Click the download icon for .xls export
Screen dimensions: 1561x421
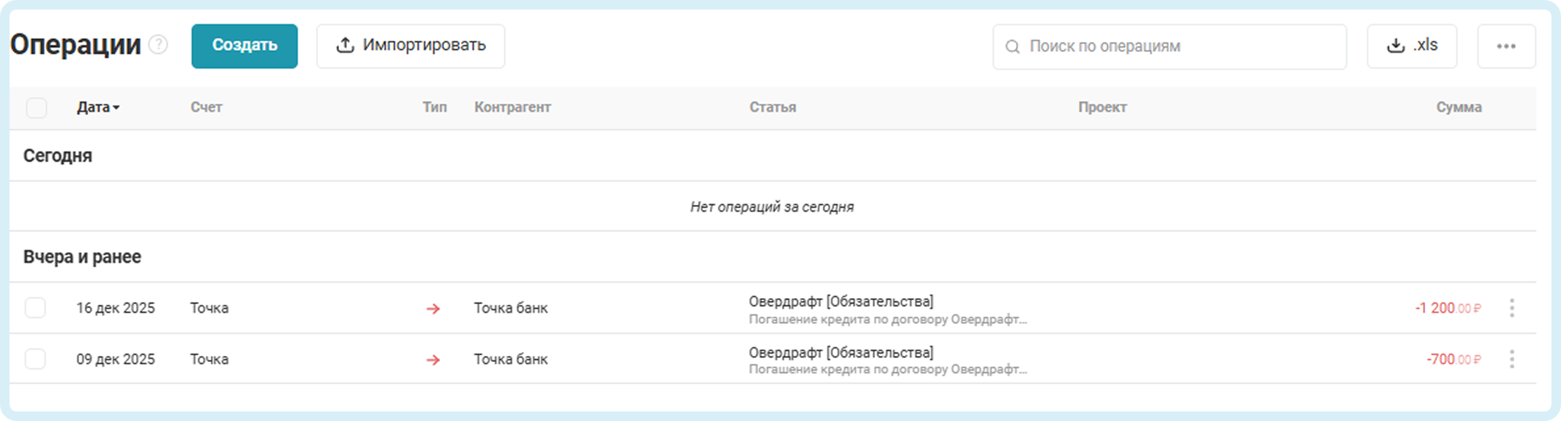1396,46
